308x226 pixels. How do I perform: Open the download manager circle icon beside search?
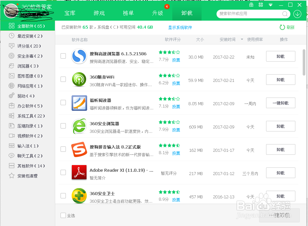[x=297, y=14]
